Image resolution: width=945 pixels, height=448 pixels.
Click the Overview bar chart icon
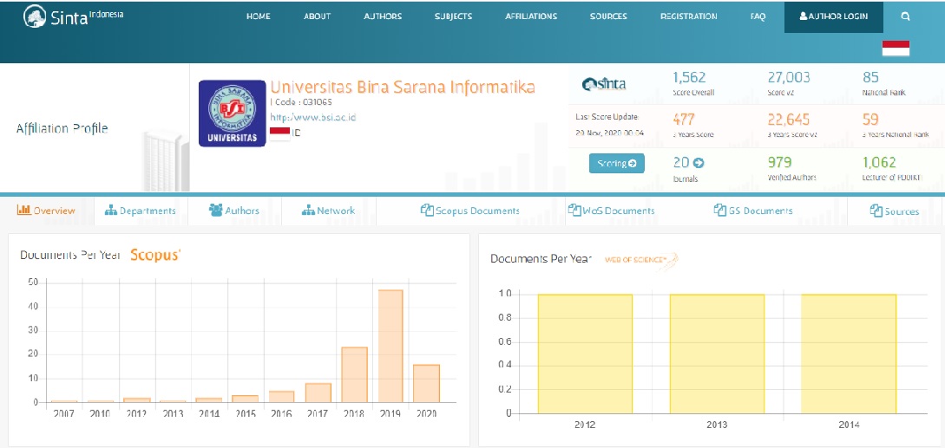click(23, 211)
